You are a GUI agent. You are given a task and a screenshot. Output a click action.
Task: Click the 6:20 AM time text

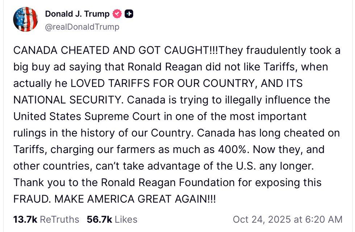click(x=322, y=219)
